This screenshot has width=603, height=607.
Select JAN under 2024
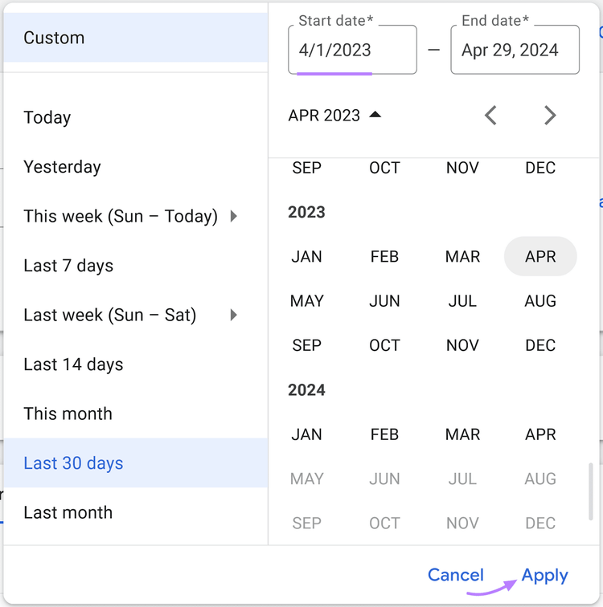306,434
